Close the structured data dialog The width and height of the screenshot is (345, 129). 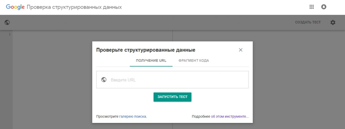click(241, 50)
